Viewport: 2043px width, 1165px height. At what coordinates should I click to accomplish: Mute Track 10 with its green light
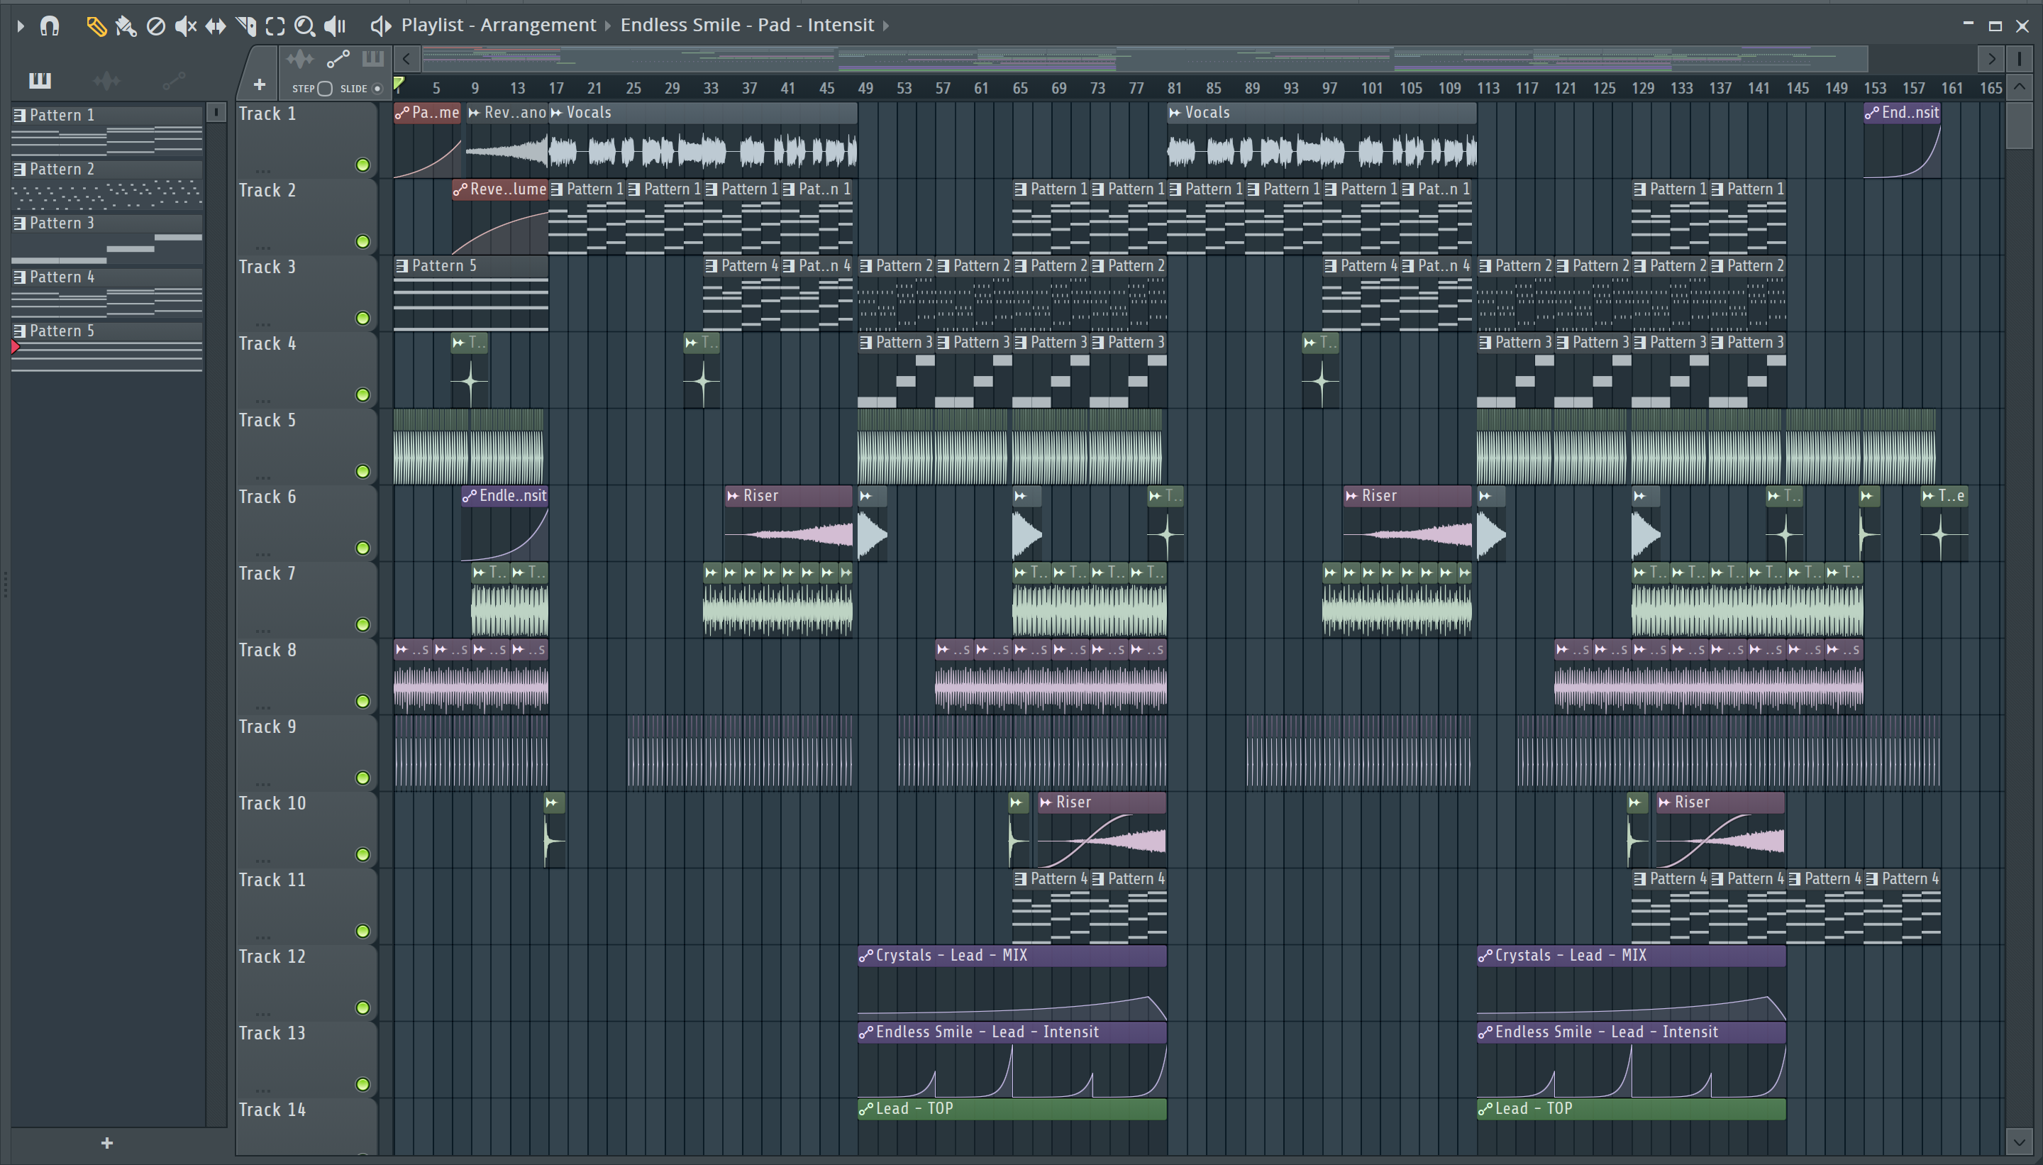pos(362,854)
